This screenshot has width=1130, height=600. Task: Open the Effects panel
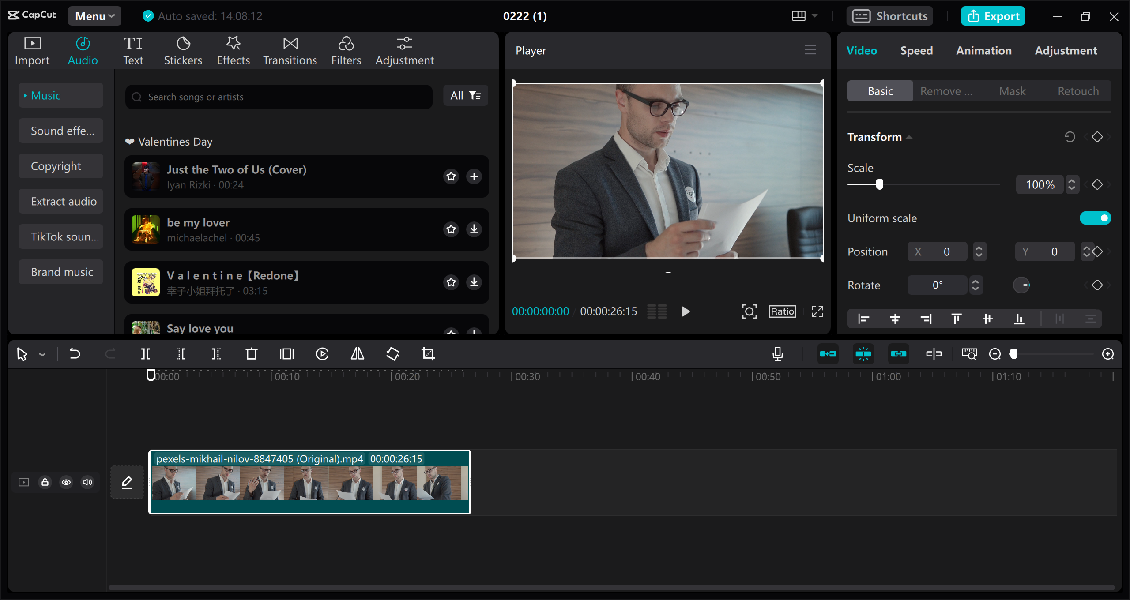[233, 50]
